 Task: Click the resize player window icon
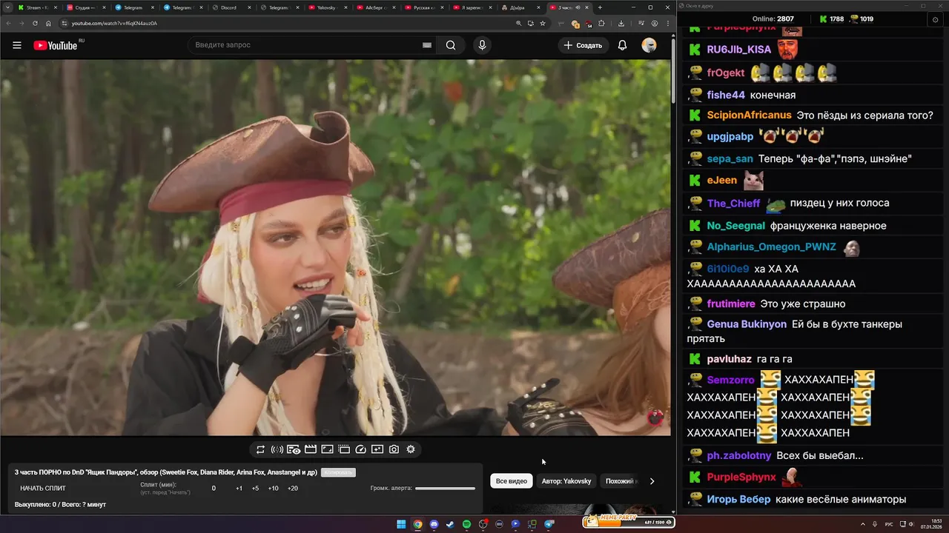click(x=327, y=449)
